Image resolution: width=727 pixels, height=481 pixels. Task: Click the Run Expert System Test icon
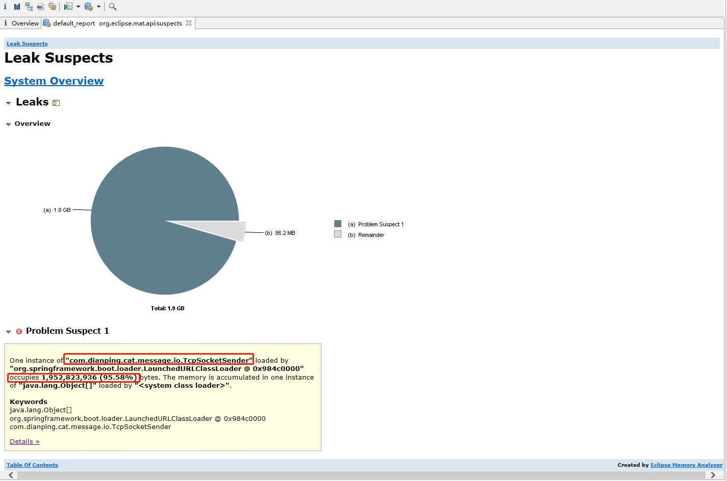click(68, 7)
